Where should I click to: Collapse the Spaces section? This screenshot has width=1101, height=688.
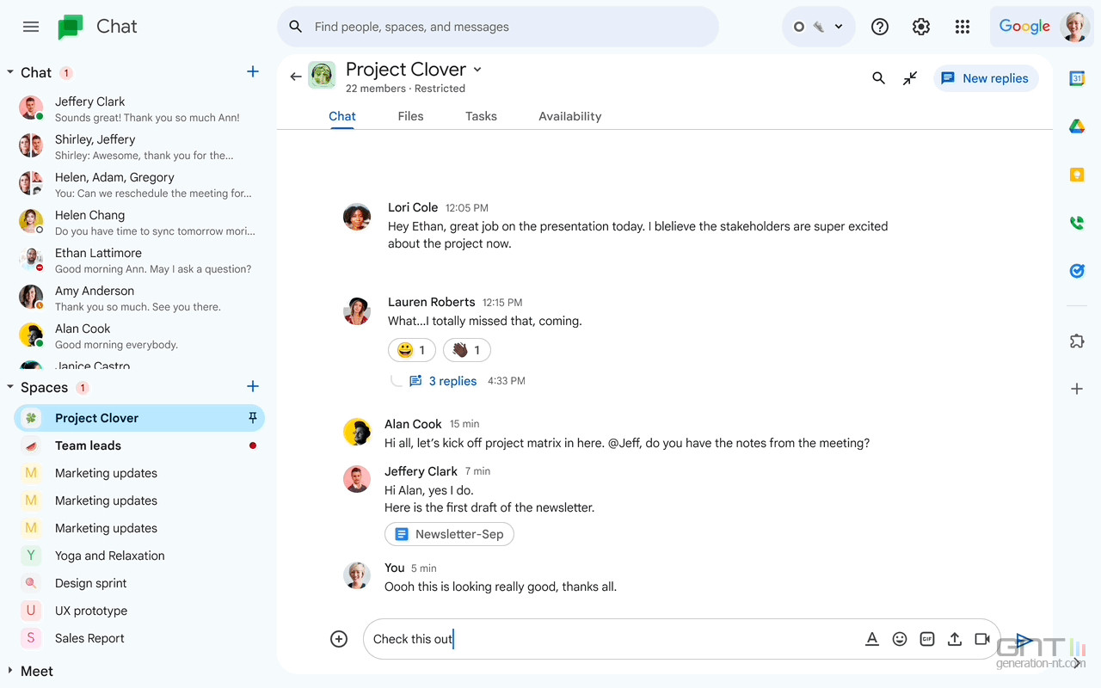click(9, 387)
